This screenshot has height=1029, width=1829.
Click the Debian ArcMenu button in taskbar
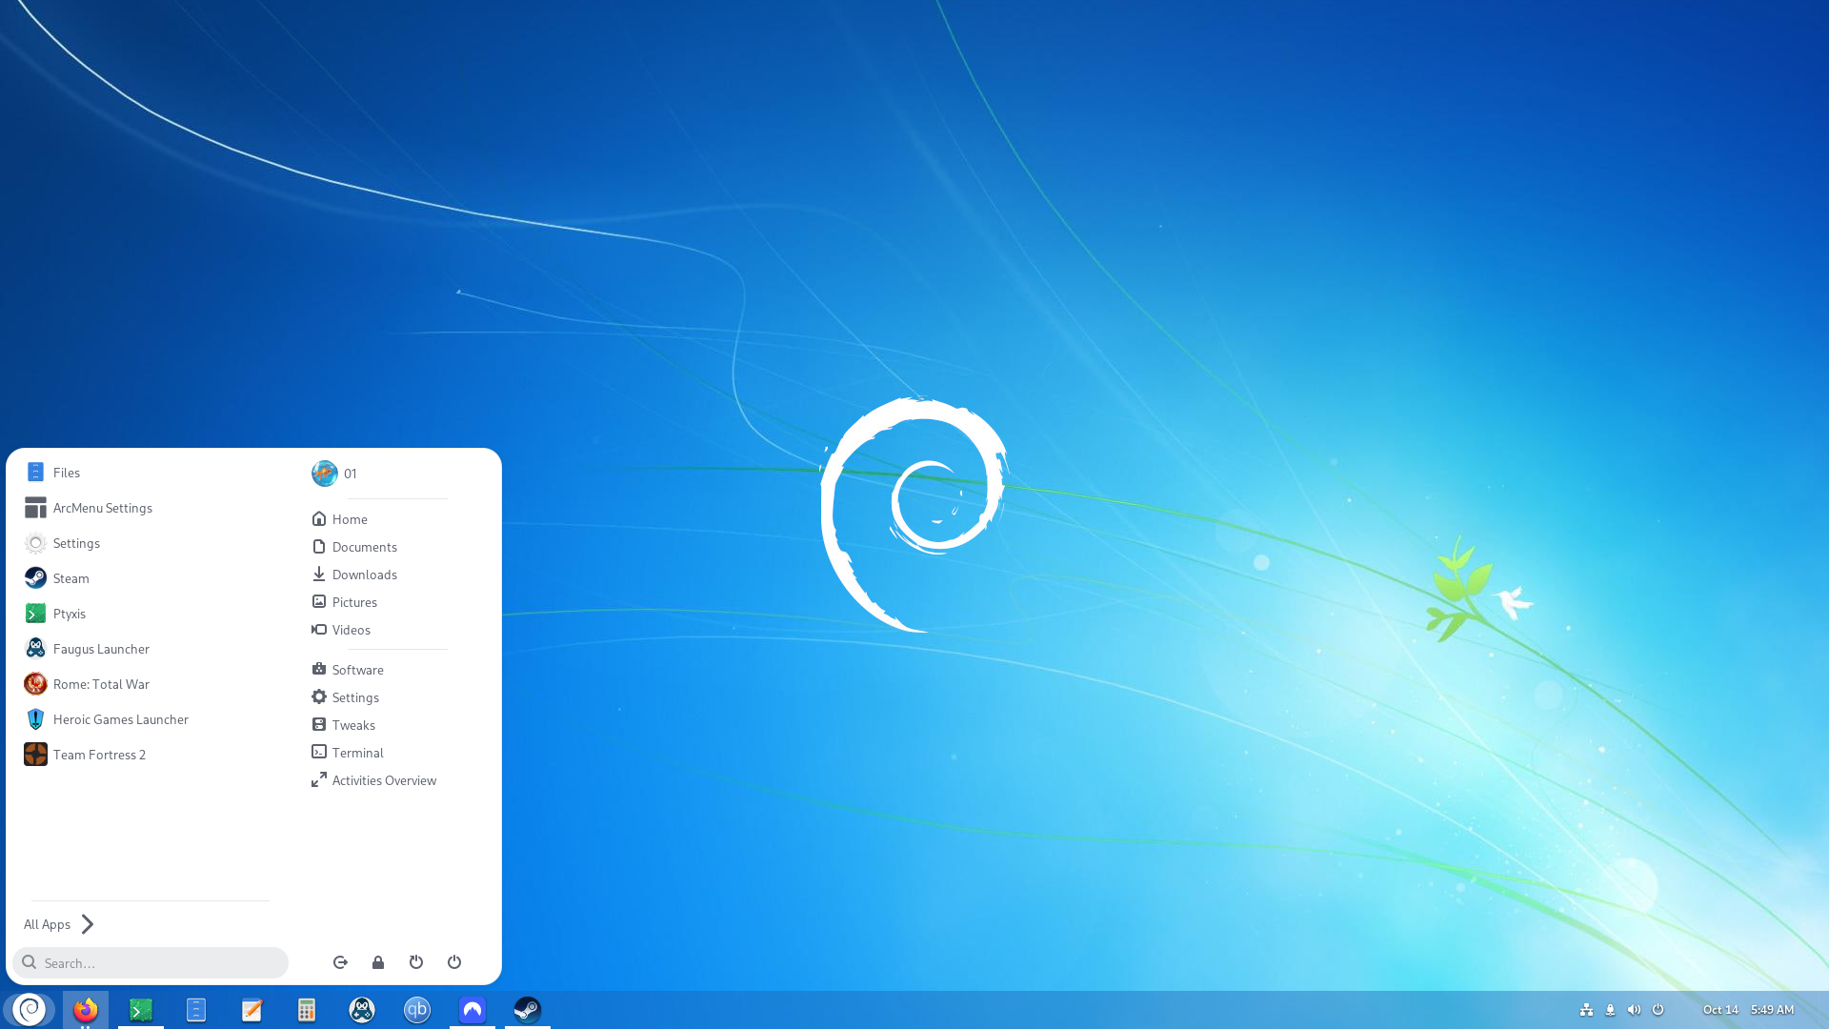pos(30,1009)
